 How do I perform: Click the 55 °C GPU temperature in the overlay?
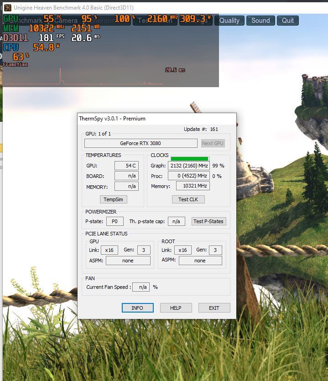tap(52, 18)
